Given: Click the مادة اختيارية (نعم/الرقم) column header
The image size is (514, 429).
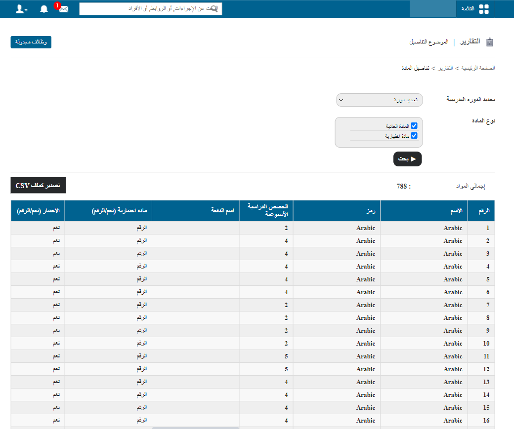Looking at the screenshot, I should pyautogui.click(x=109, y=211).
